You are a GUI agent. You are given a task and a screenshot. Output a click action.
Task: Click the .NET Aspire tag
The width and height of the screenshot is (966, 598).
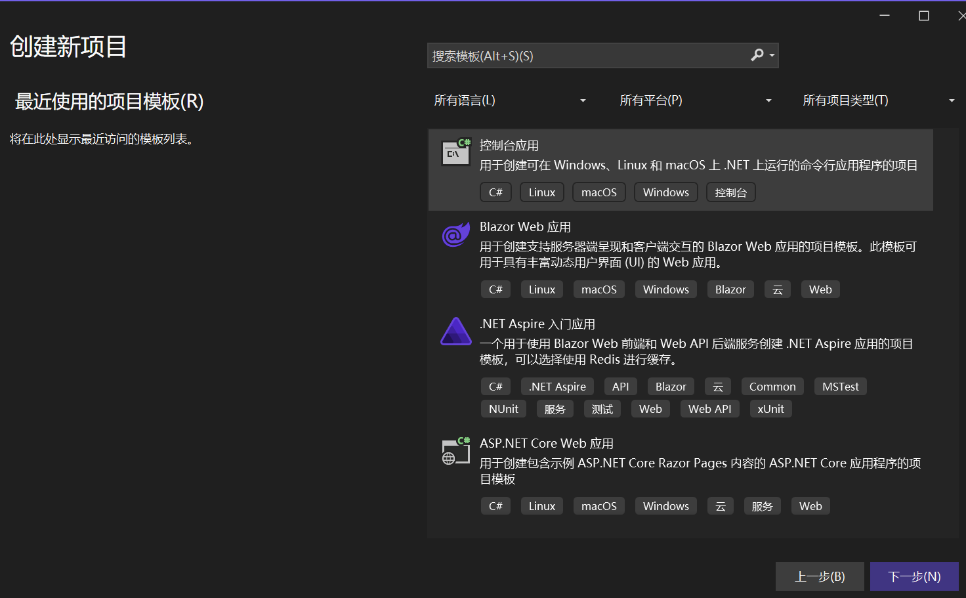[557, 387]
